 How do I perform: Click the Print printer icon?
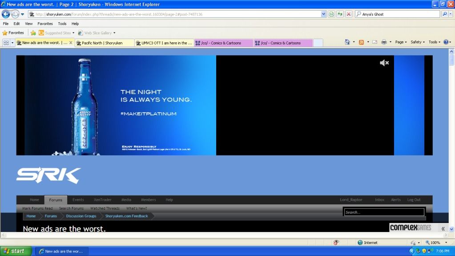[x=384, y=42]
